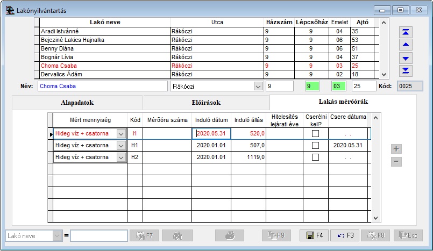The height and width of the screenshot is (251, 433).
Task: Open measured quantity dropdown in I1 row
Action: point(121,133)
